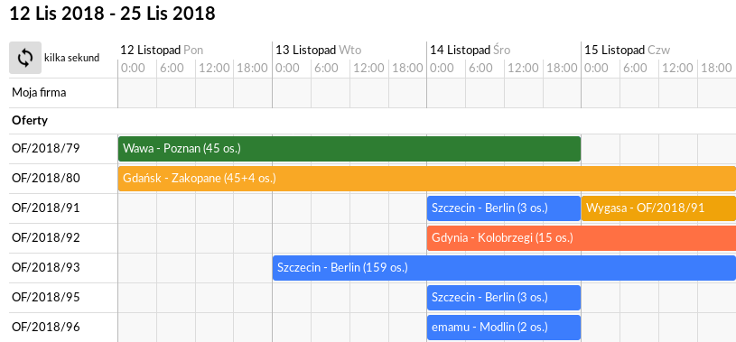Collapse the Oferty group header
The height and width of the screenshot is (342, 736).
(x=30, y=121)
